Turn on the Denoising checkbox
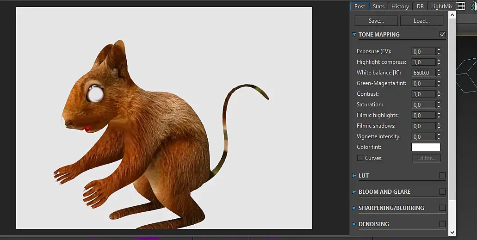 [x=442, y=224]
